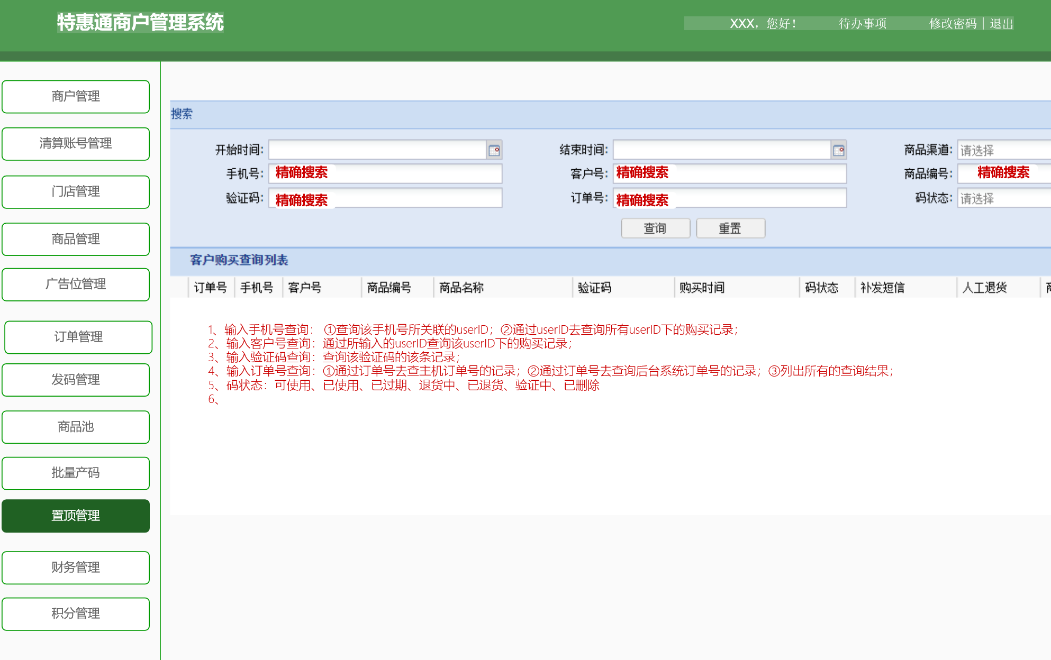1051x660 pixels.
Task: Open 待办事项 link in header
Action: point(863,24)
